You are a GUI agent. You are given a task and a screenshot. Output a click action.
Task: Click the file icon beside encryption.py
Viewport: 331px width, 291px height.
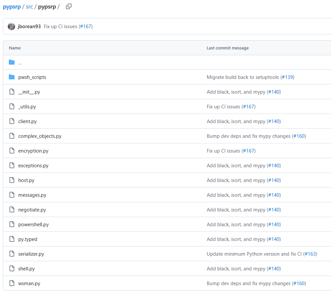point(12,151)
